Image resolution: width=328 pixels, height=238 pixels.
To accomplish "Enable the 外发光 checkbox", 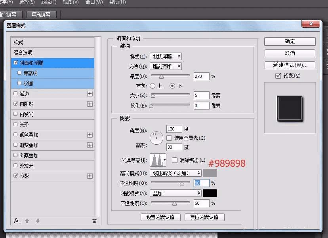I will [15, 165].
